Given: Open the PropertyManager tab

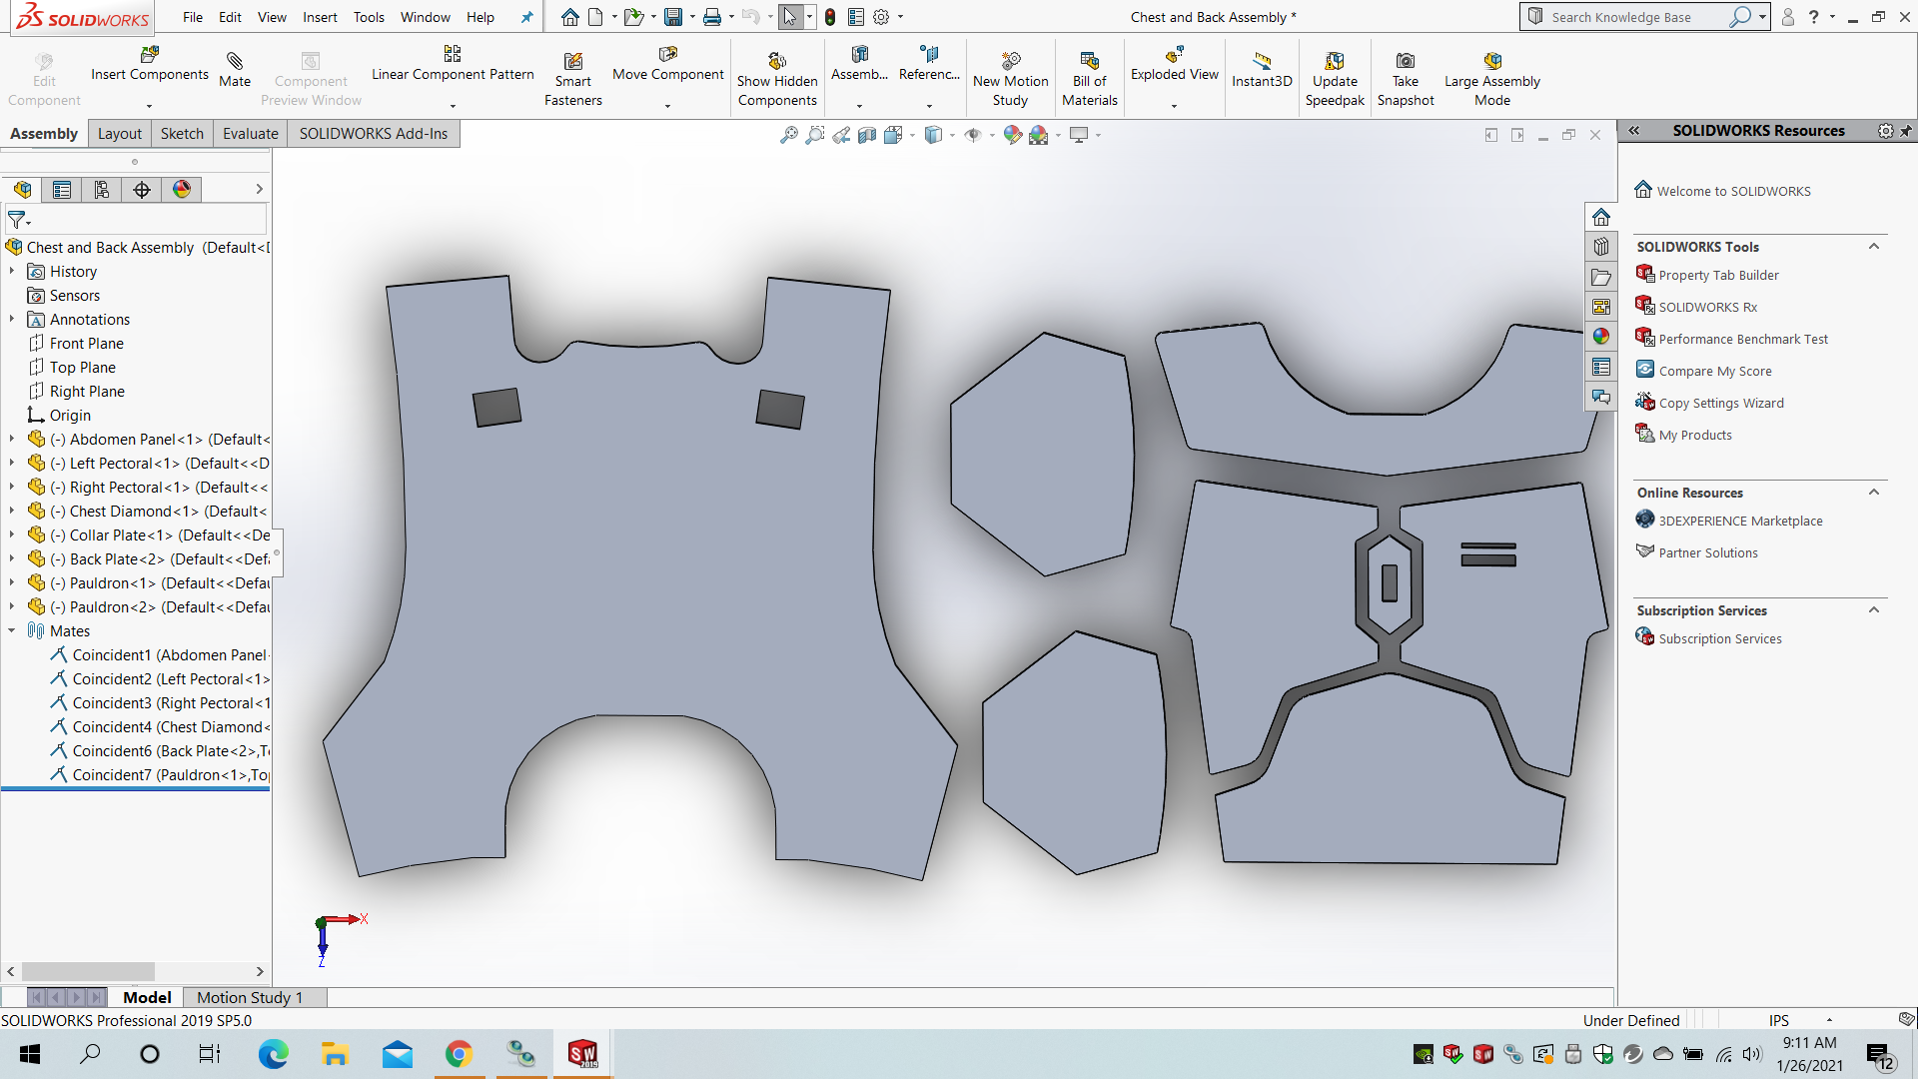Looking at the screenshot, I should 62,190.
